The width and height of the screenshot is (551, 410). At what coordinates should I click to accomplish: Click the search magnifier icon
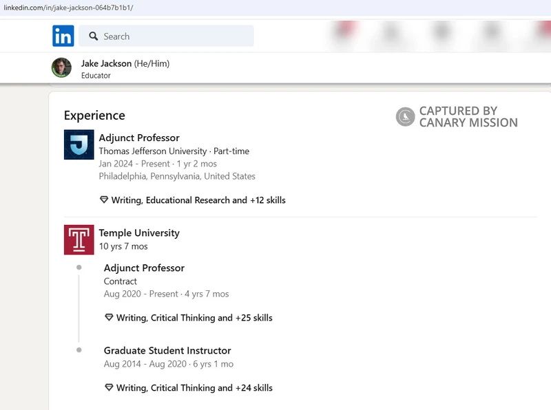(x=93, y=36)
